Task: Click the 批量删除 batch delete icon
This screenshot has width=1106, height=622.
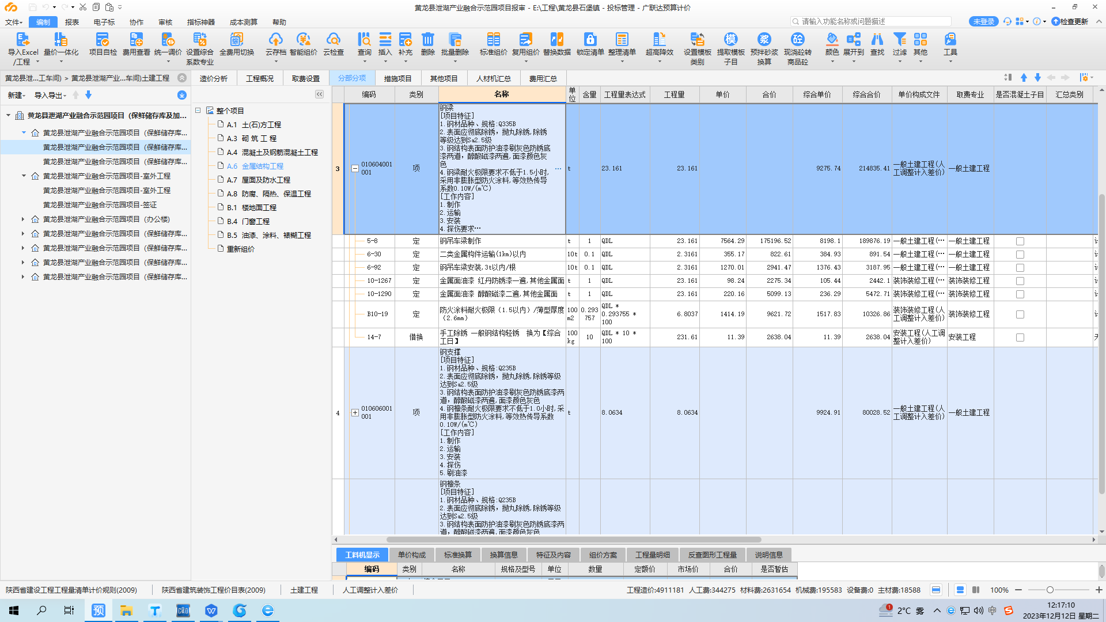Action: [x=454, y=40]
